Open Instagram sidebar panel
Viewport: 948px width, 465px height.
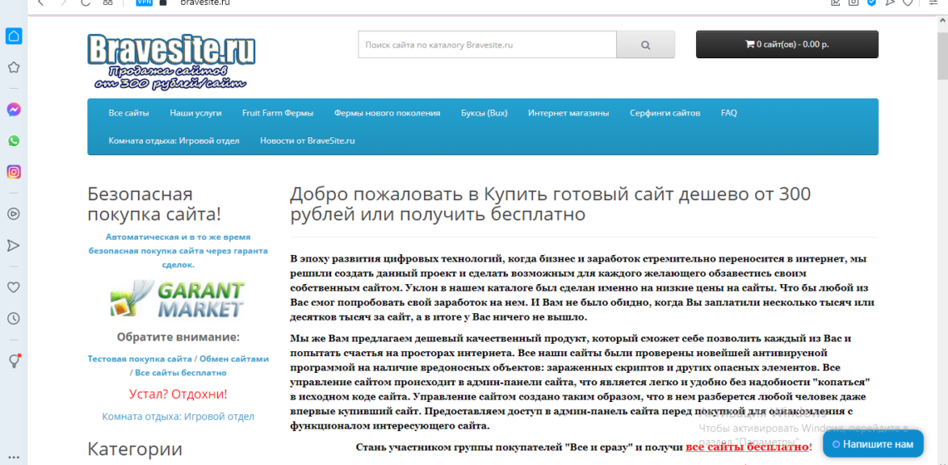(13, 172)
